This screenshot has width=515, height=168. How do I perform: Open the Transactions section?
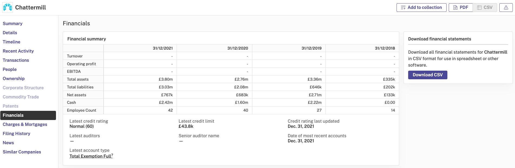(16, 60)
